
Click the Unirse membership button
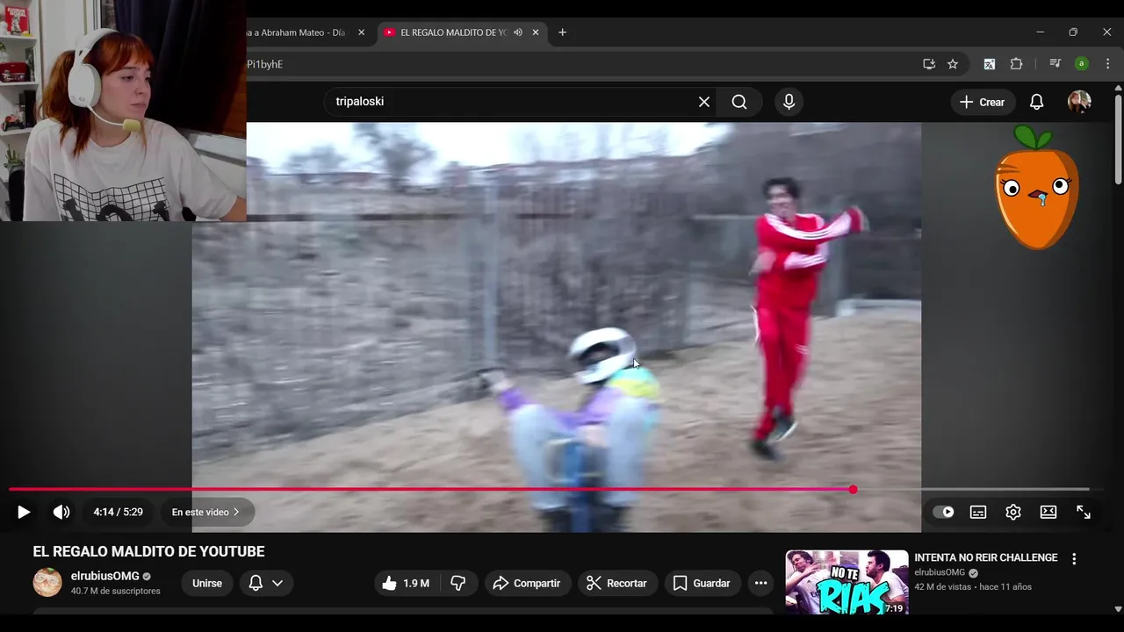(x=207, y=583)
